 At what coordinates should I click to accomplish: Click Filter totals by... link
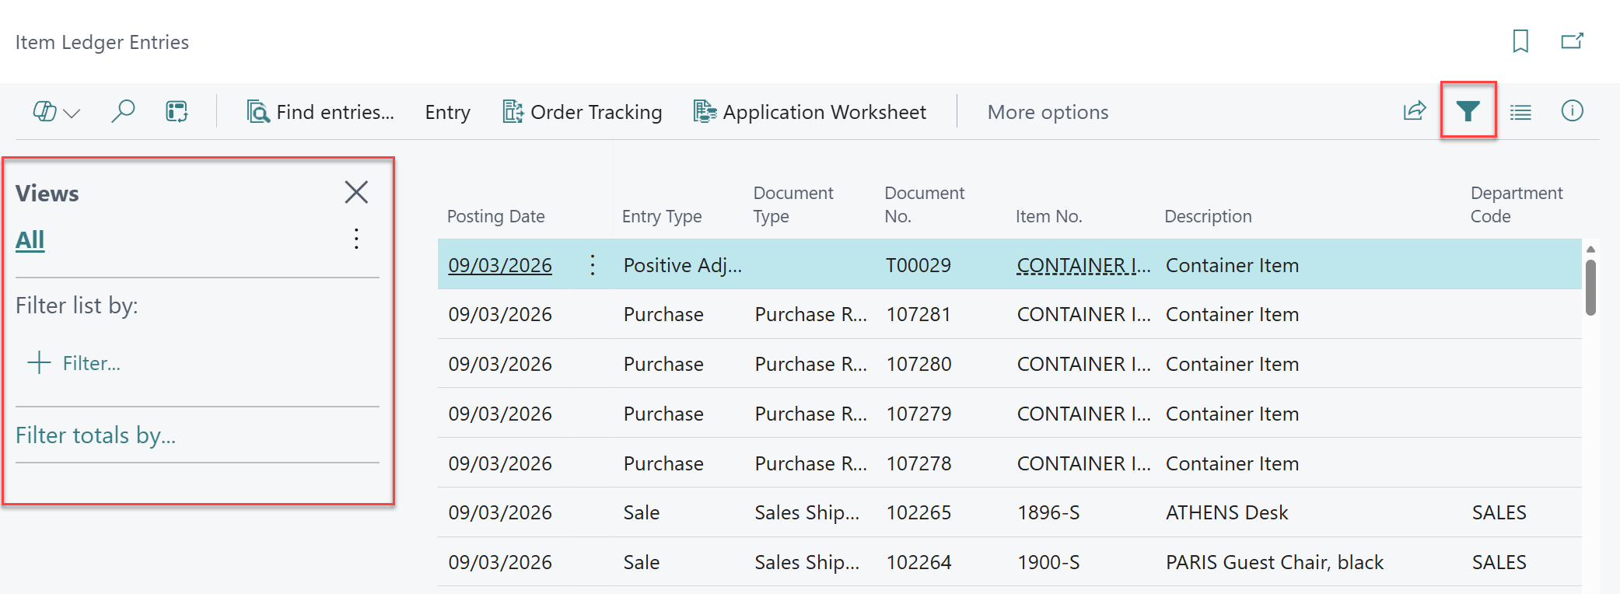click(96, 435)
